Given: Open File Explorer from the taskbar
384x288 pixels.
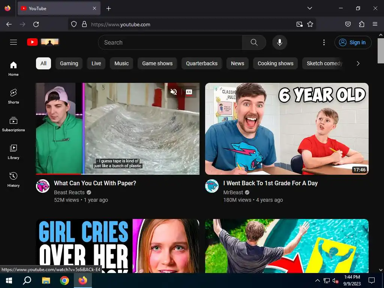Looking at the screenshot, I should pos(46,280).
